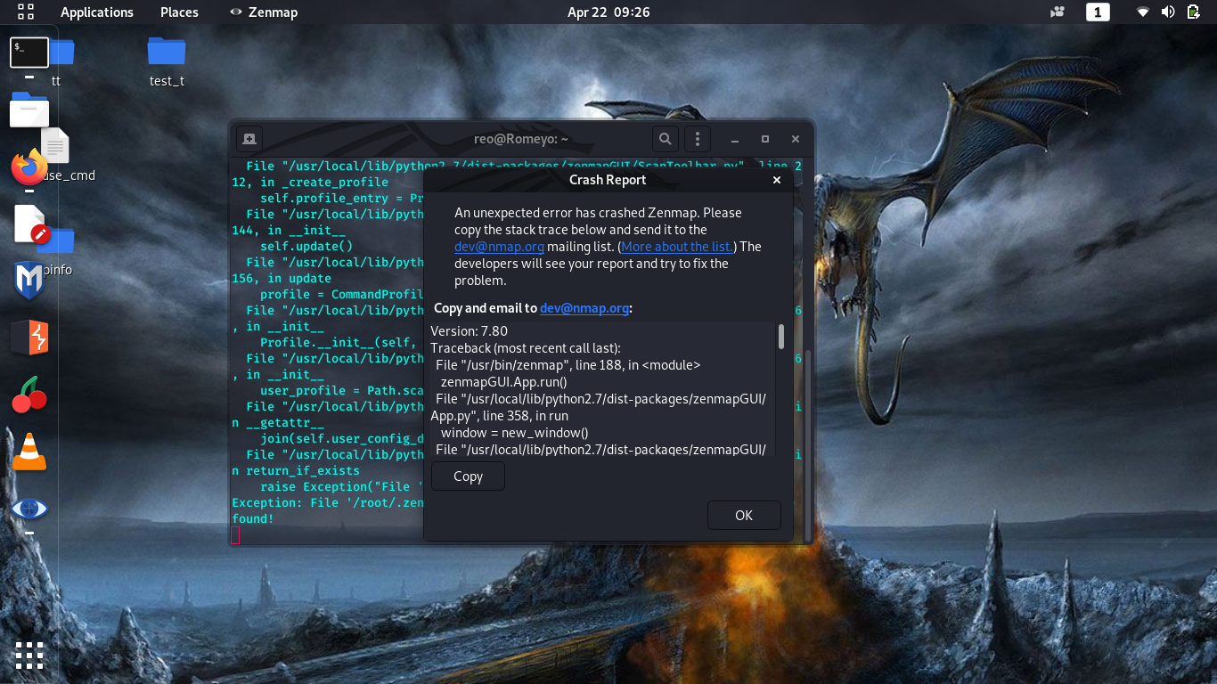
Task: Launch Metasploit from the dock
Action: [x=29, y=281]
